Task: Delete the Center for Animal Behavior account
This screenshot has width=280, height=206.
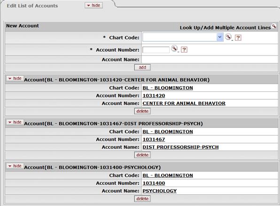Action: (x=142, y=111)
